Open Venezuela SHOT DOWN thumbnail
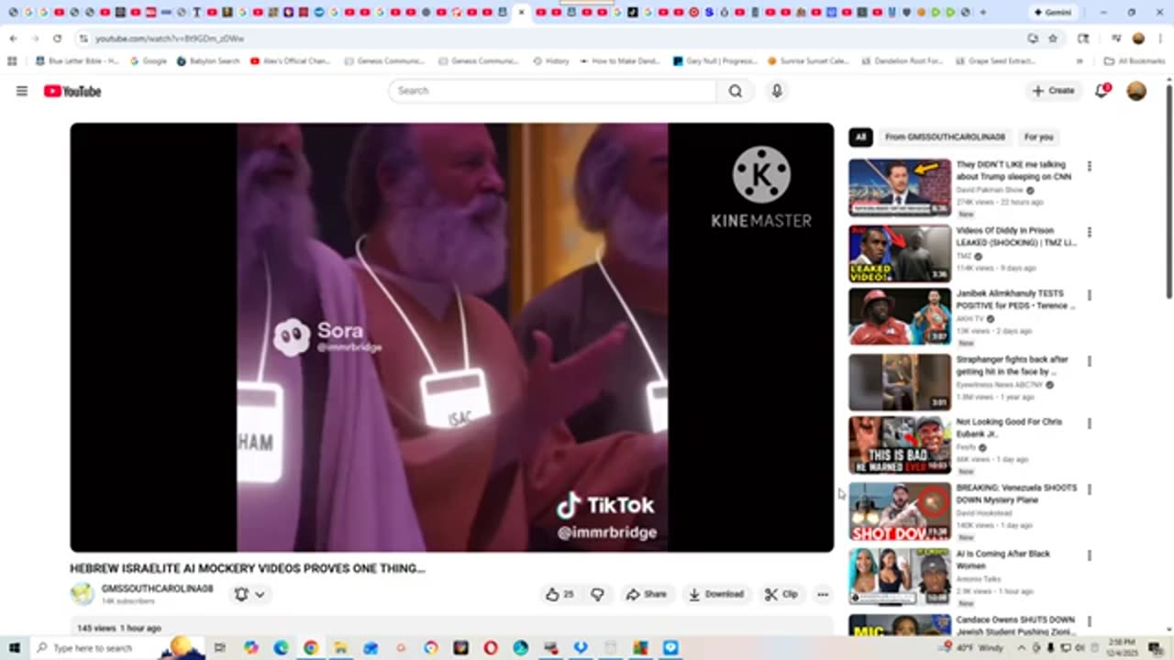The width and height of the screenshot is (1174, 660). (x=900, y=511)
